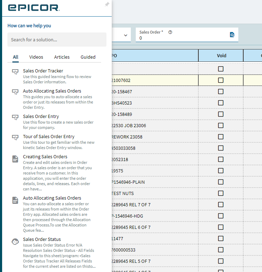Click the PO column header
The height and width of the screenshot is (272, 262).
click(x=155, y=55)
